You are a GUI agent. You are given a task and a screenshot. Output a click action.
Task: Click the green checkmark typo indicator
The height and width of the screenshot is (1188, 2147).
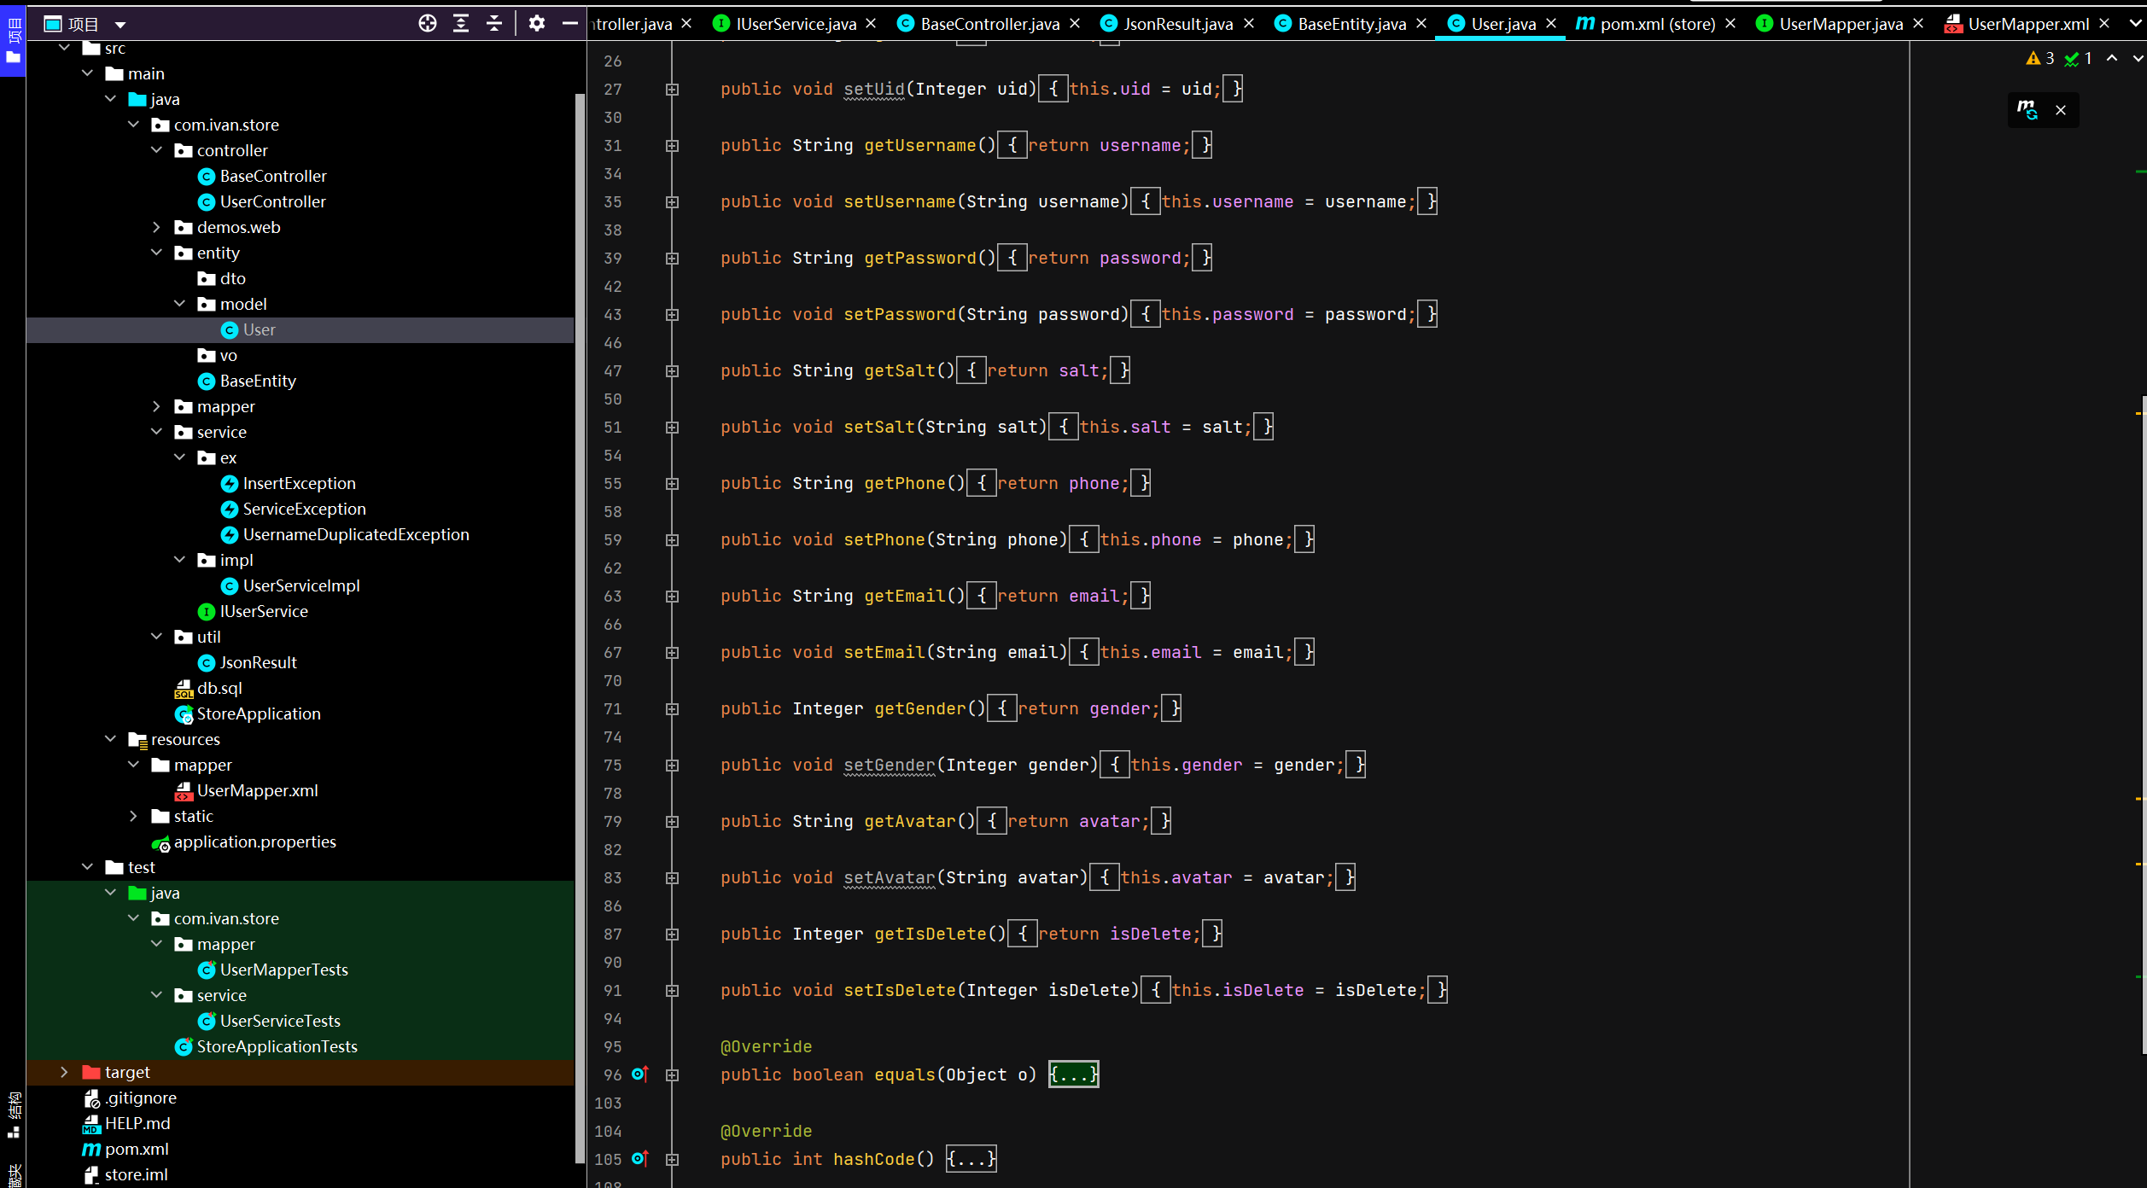coord(2078,58)
